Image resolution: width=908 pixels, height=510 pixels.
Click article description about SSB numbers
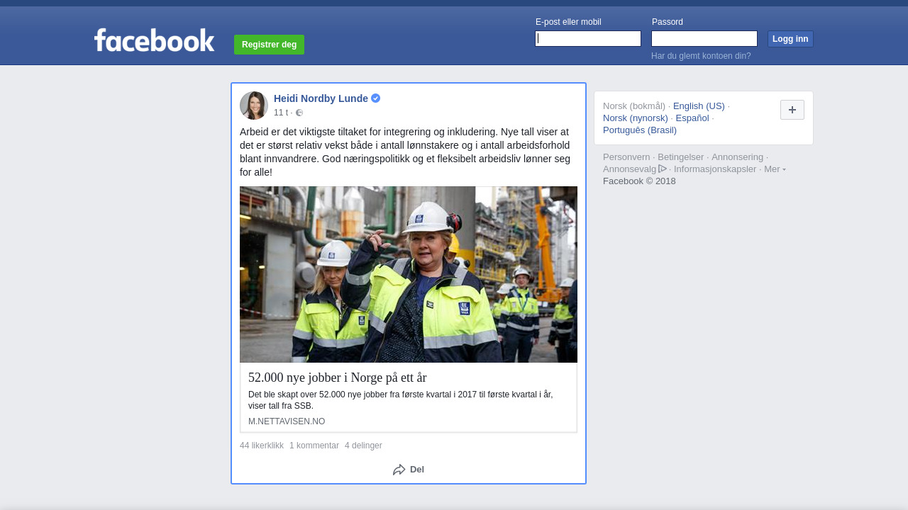click(x=401, y=400)
